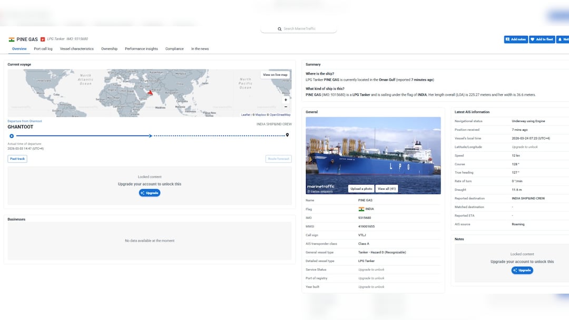Click the magnifier icon in the search bar
Image resolution: width=569 pixels, height=320 pixels.
(x=280, y=29)
